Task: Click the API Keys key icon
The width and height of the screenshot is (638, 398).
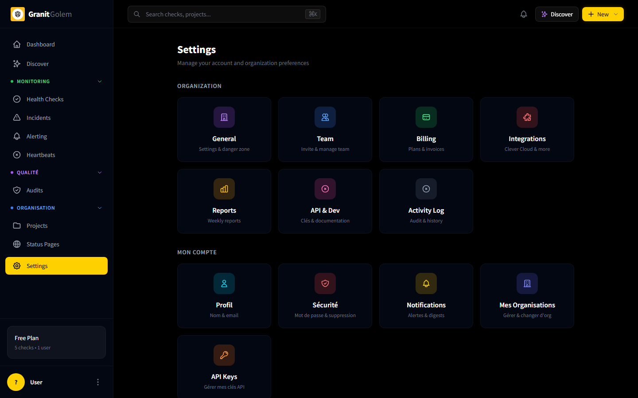Action: click(224, 355)
